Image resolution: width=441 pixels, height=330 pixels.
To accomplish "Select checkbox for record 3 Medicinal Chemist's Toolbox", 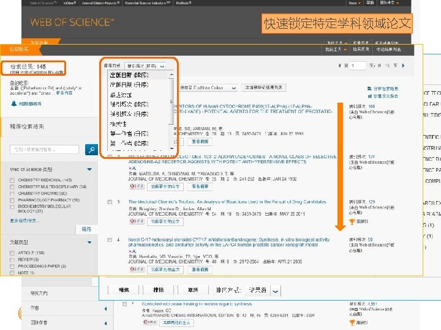I will click(x=110, y=202).
